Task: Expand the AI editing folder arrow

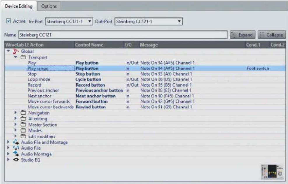Action: (15, 118)
